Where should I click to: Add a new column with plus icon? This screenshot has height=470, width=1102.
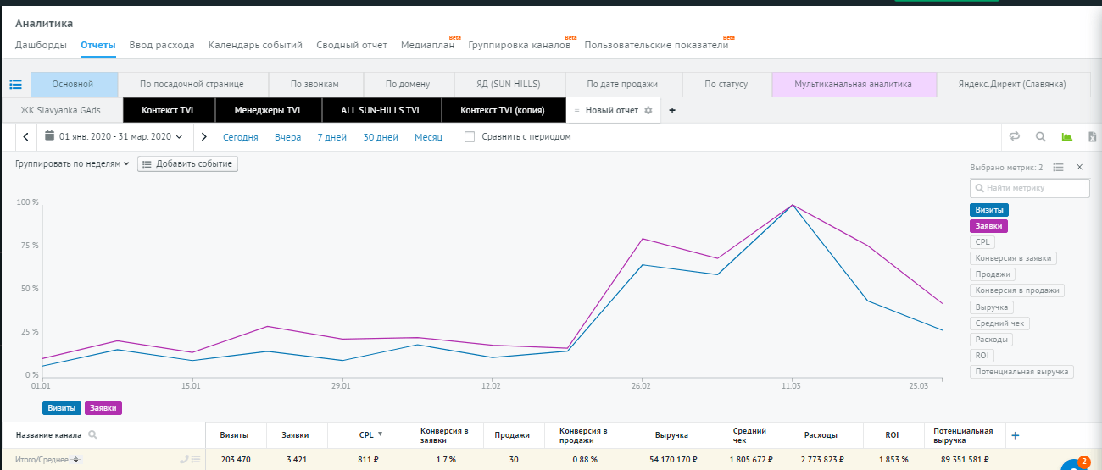1015,435
